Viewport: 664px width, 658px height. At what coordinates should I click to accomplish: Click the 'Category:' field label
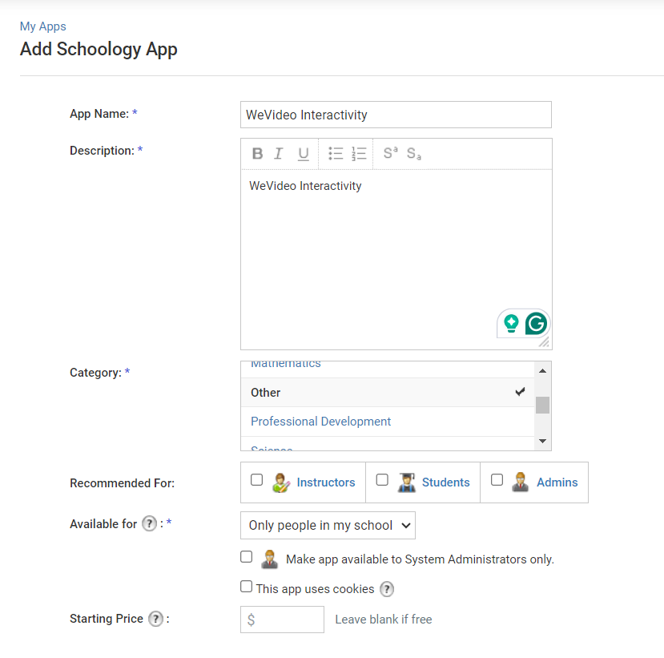coord(95,373)
